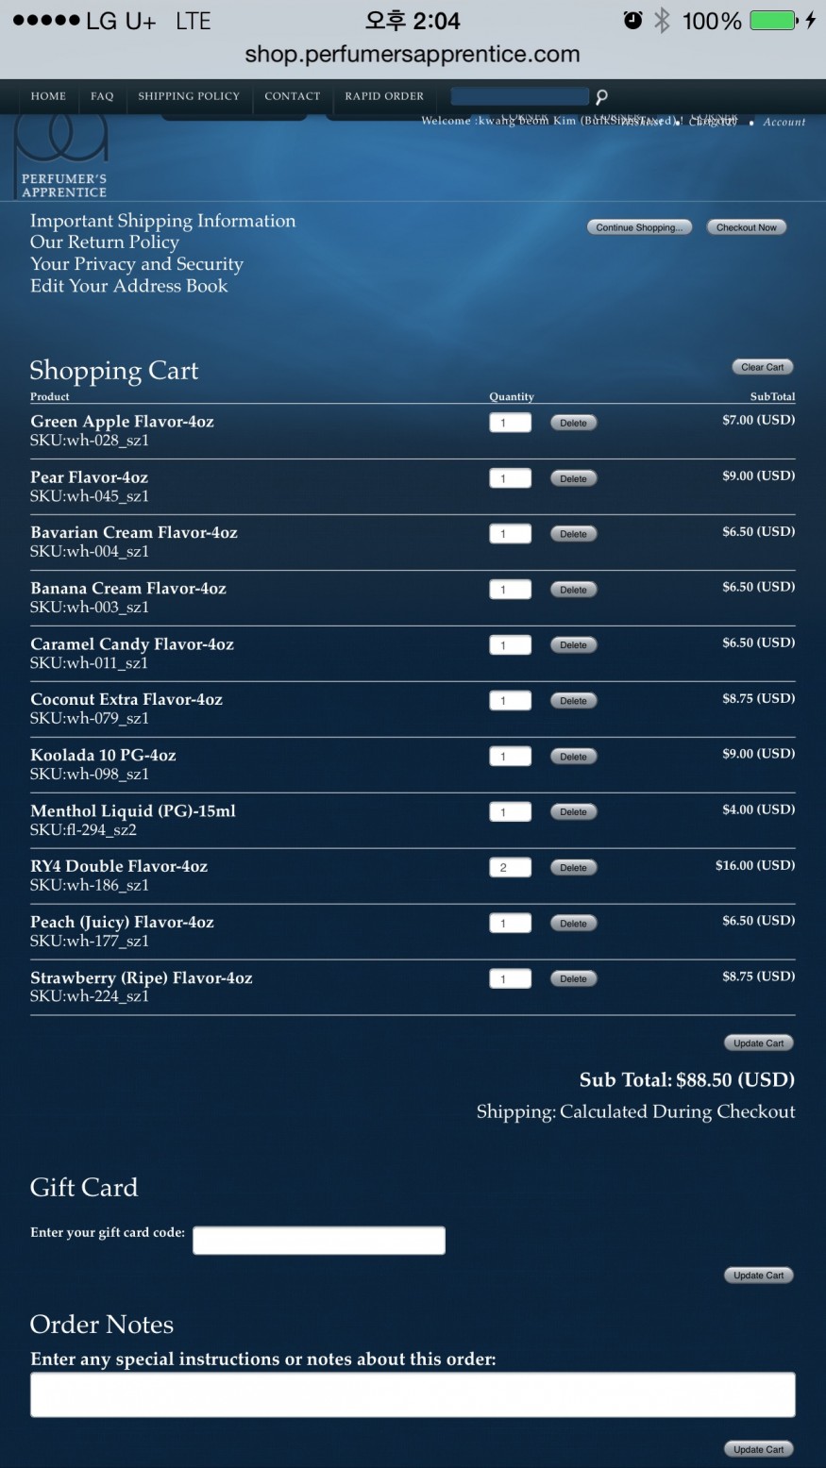Focus the RY4 Double Flavor quantity box
The width and height of the screenshot is (826, 1468).
point(510,867)
